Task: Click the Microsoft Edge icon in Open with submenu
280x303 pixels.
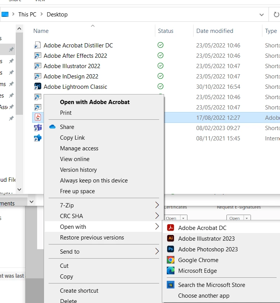Action: (171, 270)
